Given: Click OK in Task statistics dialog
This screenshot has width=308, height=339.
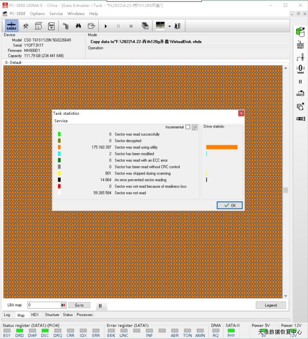Looking at the screenshot, I should [x=230, y=205].
